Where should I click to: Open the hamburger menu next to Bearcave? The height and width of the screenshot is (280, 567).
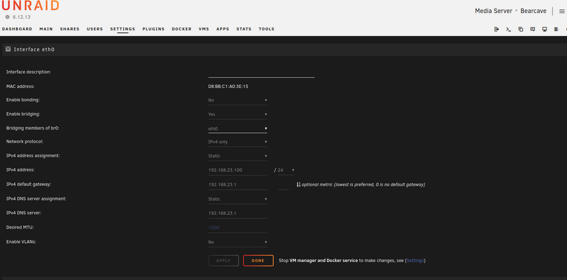561,11
